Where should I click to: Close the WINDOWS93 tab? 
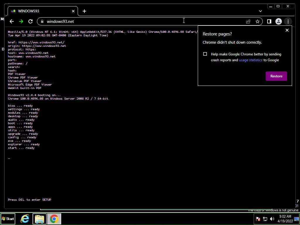pyautogui.click(x=73, y=11)
